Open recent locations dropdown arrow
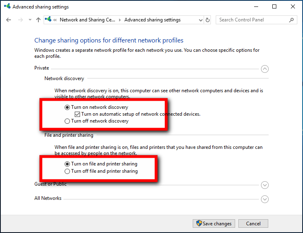303x233 pixels. (x=30, y=20)
